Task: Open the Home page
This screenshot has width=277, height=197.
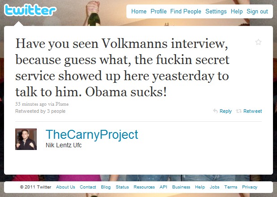Action: (x=139, y=12)
